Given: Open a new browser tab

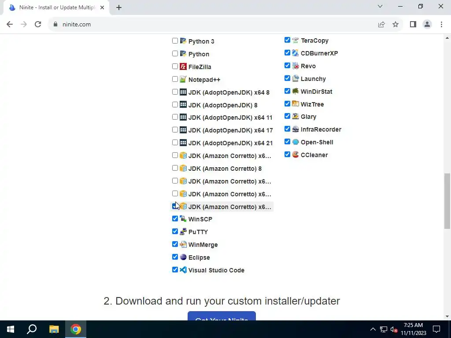Looking at the screenshot, I should point(119,7).
